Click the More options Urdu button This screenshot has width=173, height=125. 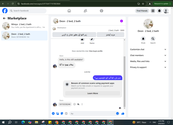pos(110,35)
